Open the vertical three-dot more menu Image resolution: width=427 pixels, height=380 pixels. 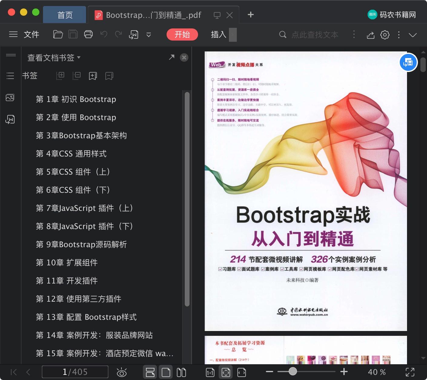pos(399,35)
